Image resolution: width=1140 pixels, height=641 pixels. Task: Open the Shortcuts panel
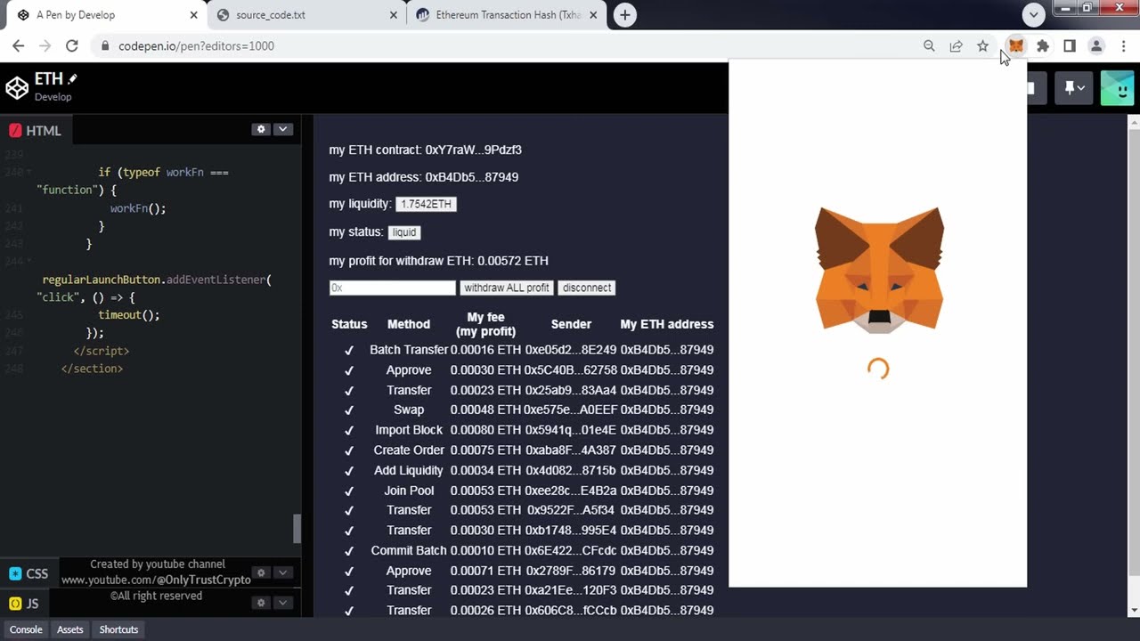[118, 629]
